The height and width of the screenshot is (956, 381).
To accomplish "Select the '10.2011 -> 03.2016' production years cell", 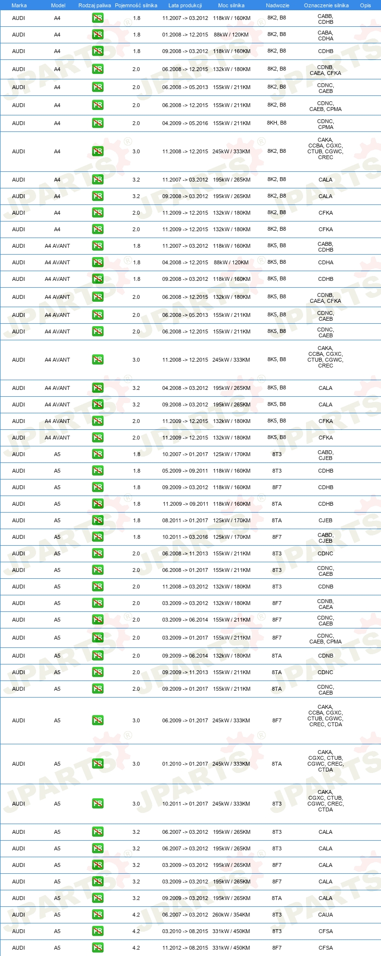I will click(185, 537).
